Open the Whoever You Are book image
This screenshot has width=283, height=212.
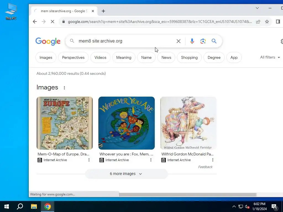tap(127, 123)
